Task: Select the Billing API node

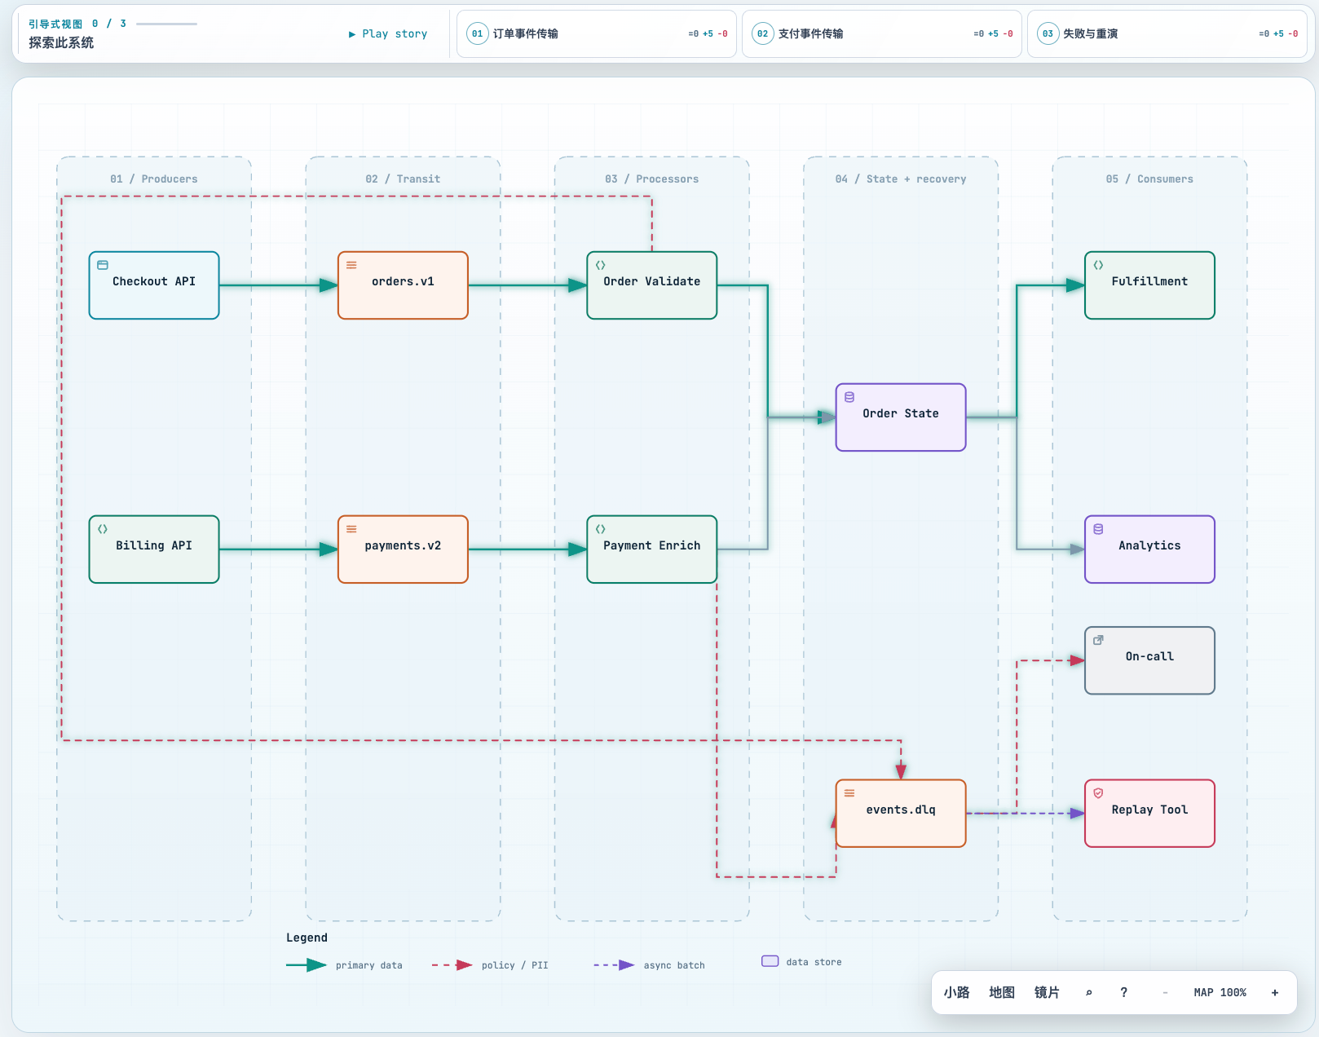Action: 154,549
